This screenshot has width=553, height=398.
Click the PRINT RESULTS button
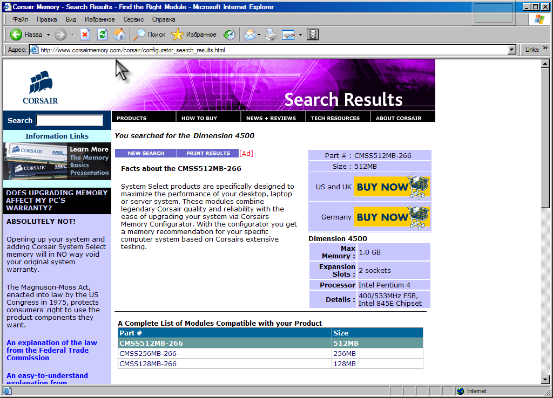(x=208, y=153)
